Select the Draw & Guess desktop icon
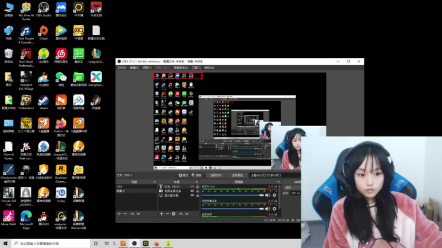442x248 pixels. point(9,150)
